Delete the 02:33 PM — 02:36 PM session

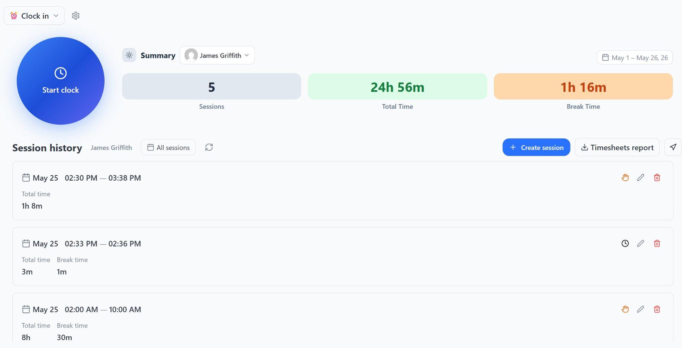click(657, 244)
